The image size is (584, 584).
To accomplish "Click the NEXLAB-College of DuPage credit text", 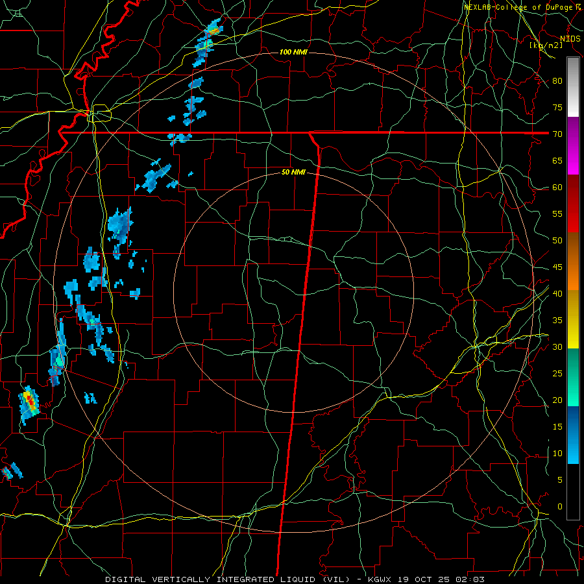I will point(518,7).
